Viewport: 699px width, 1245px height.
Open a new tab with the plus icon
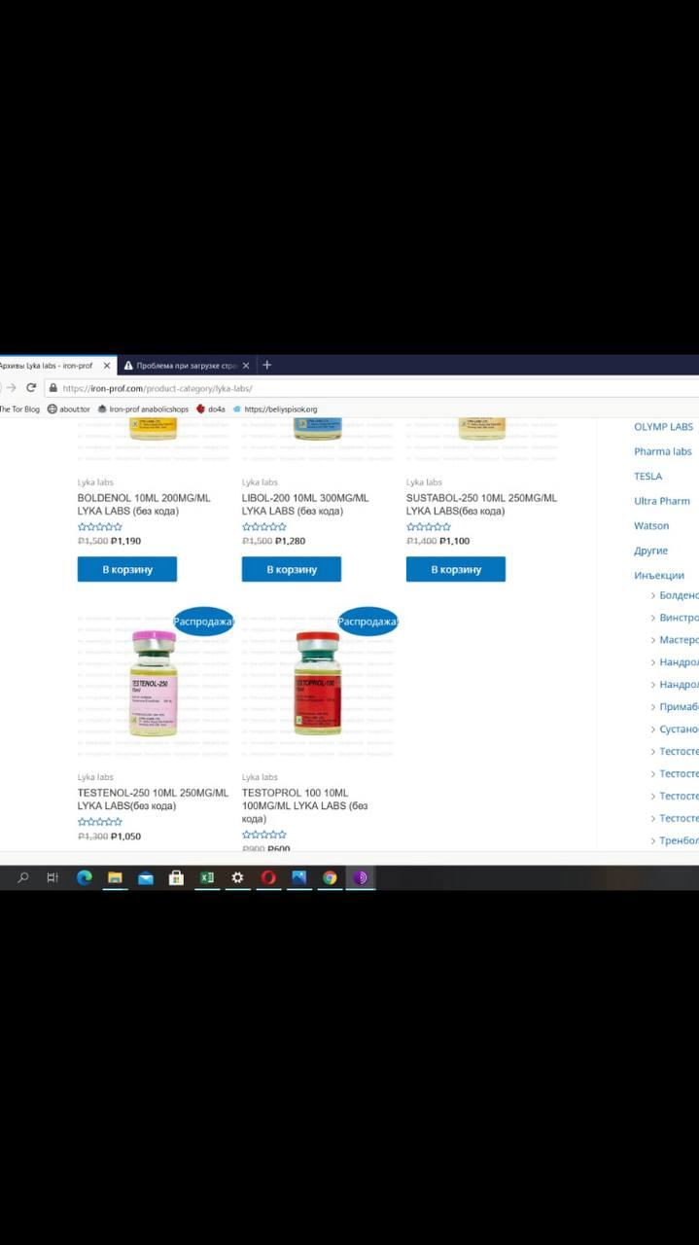267,365
